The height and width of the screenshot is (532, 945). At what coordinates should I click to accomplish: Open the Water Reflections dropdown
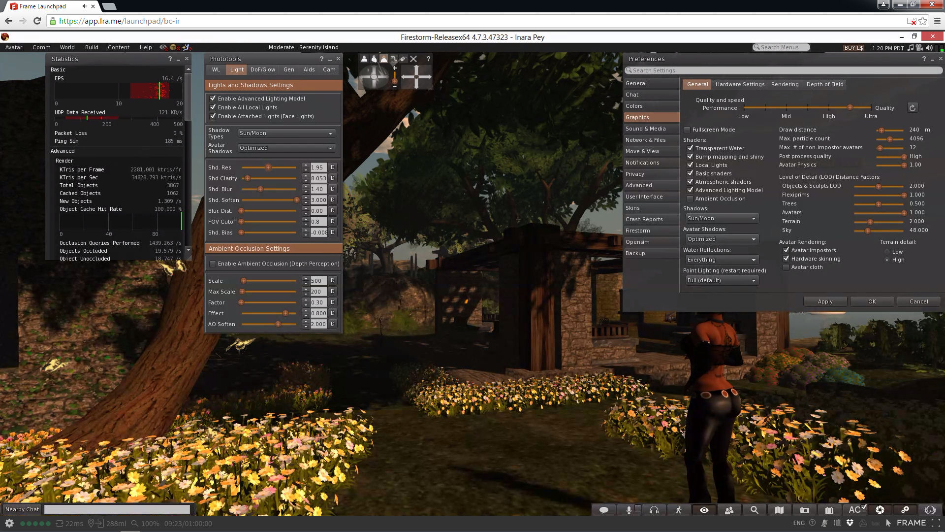[722, 260]
